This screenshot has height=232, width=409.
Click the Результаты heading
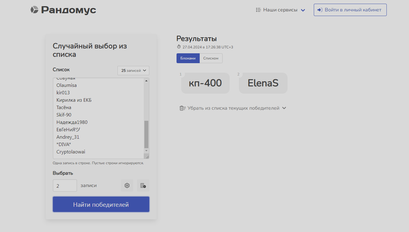196,39
